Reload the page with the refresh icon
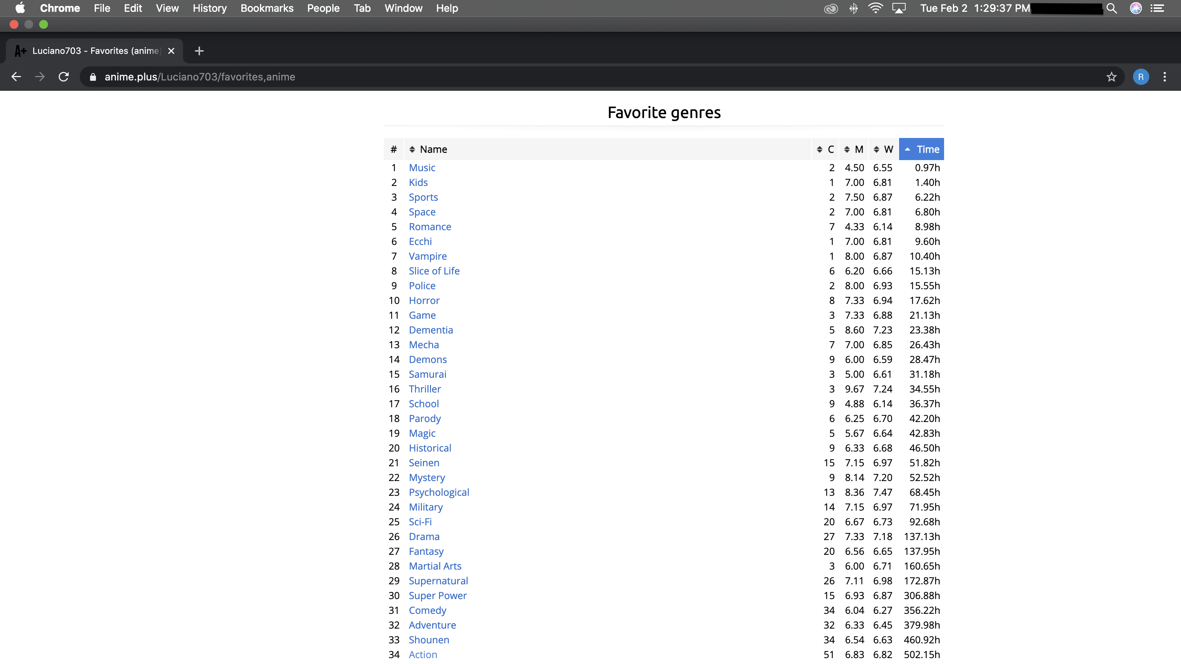Image resolution: width=1181 pixels, height=664 pixels. point(64,76)
